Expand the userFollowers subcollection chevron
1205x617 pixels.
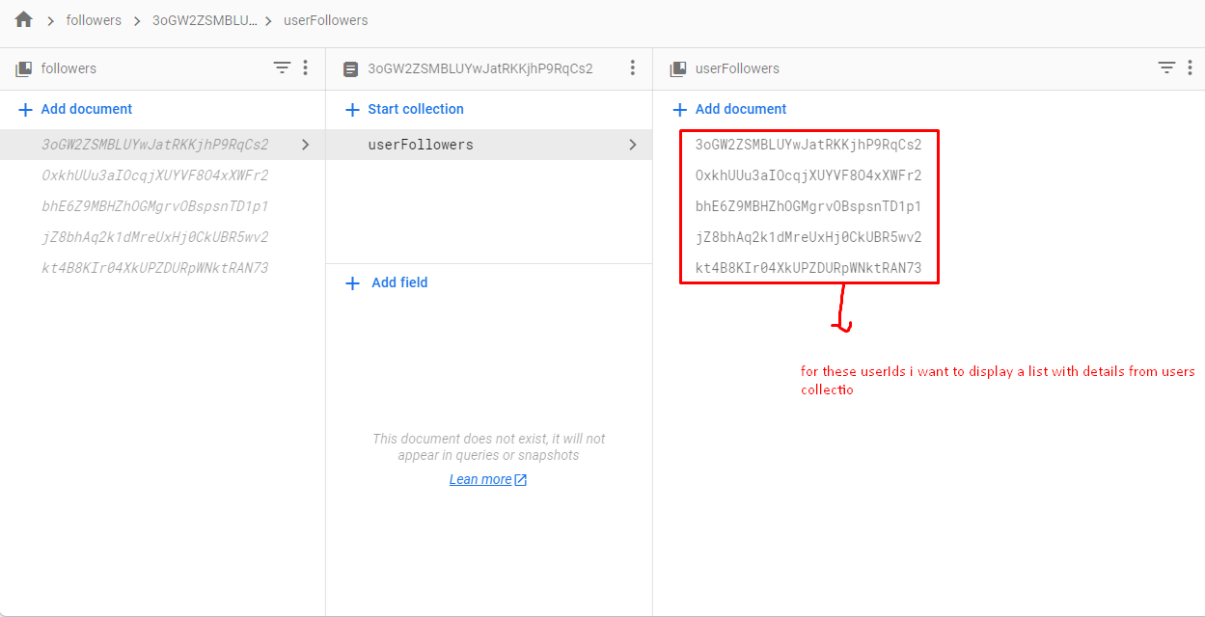633,145
